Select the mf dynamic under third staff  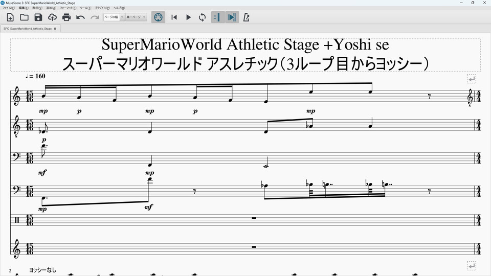tap(42, 172)
